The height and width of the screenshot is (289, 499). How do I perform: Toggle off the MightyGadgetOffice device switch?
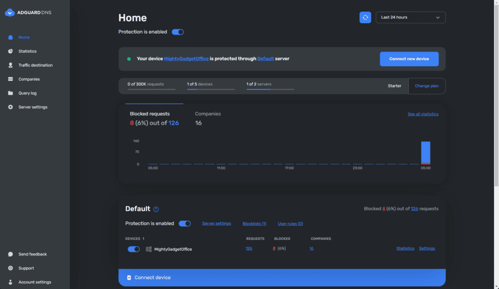click(134, 249)
